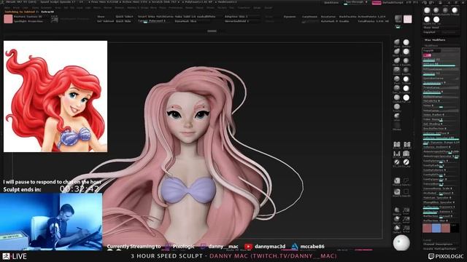Click the Ariel reference image
Screen dimensions: 467x262
[x=55, y=96]
